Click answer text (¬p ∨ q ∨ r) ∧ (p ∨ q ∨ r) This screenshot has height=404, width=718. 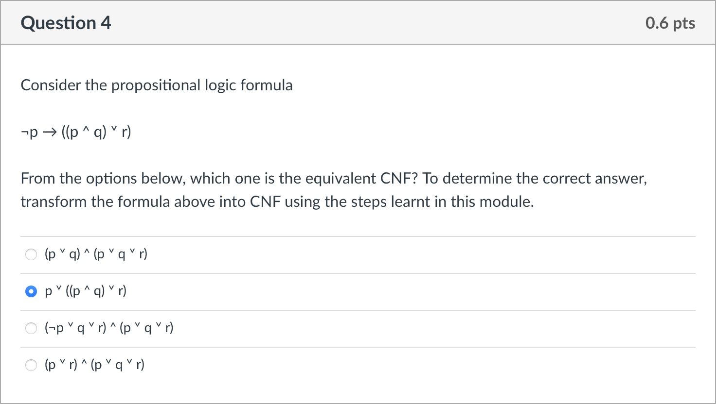point(109,328)
